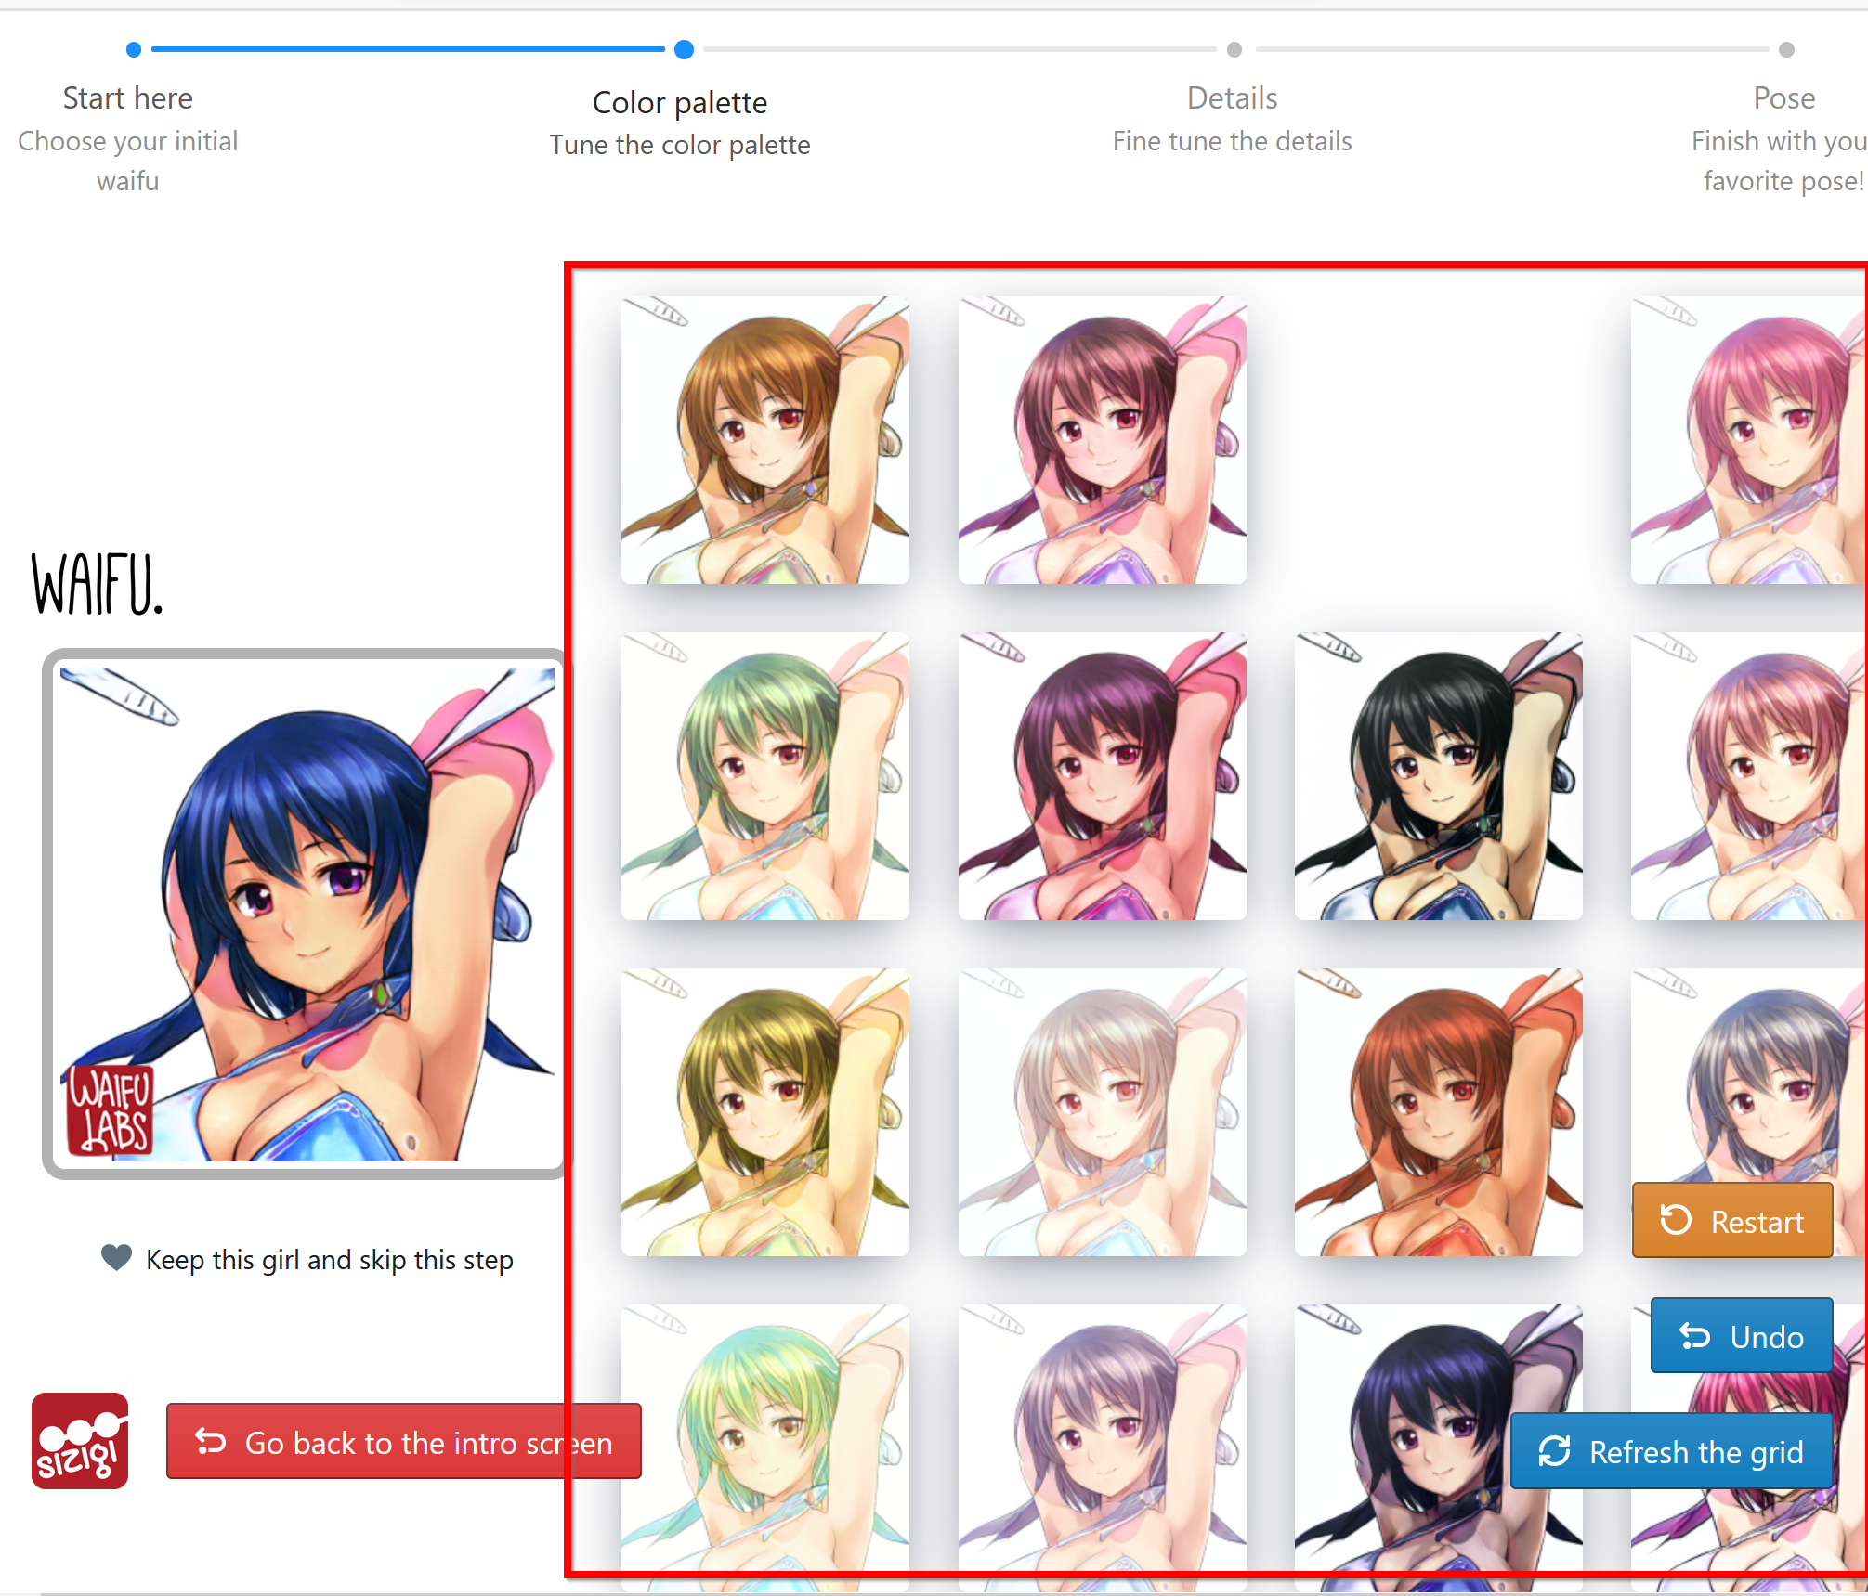Click the Undo button
The height and width of the screenshot is (1596, 1868).
tap(1742, 1335)
